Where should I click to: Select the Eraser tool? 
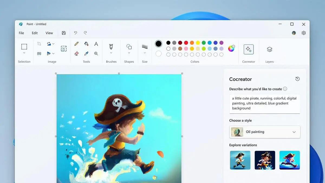76,53
